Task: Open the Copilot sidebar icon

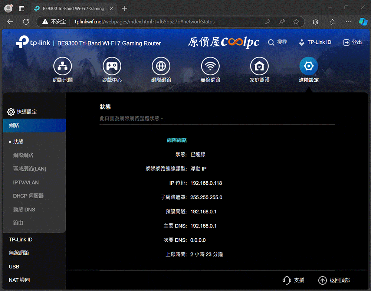Action: tap(363, 22)
